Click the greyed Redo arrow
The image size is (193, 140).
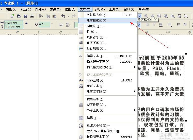(x=74, y=16)
